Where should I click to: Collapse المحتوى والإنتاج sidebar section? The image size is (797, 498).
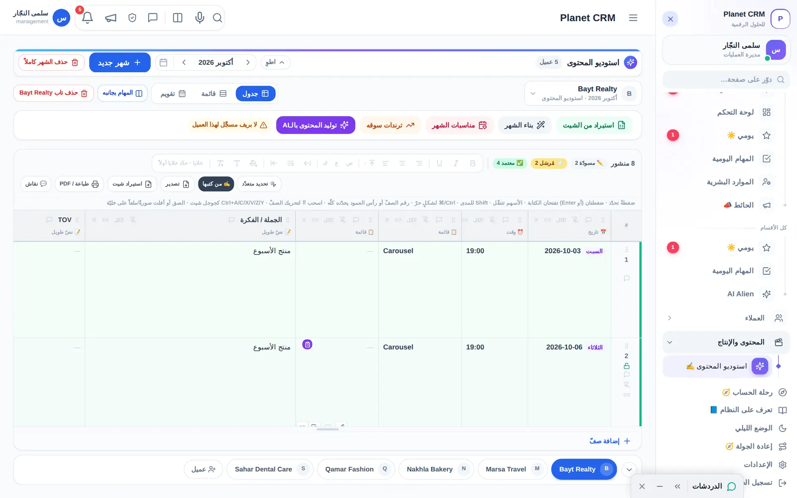[x=726, y=342]
